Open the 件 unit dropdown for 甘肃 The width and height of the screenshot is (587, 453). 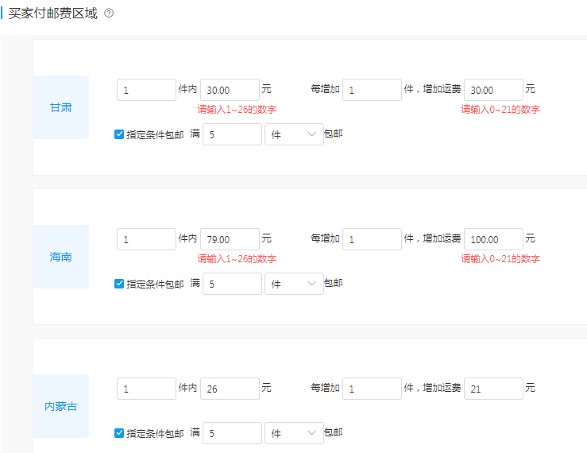click(x=294, y=134)
